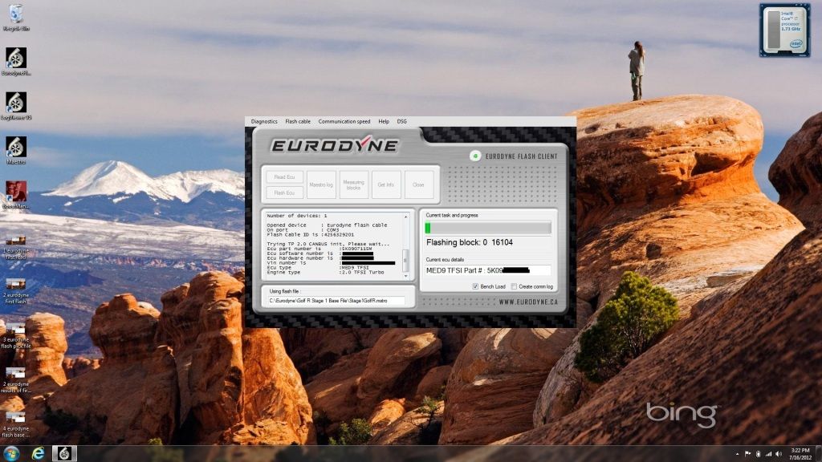Click the Maestro log button
Viewport: 822px width, 462px height.
[321, 185]
